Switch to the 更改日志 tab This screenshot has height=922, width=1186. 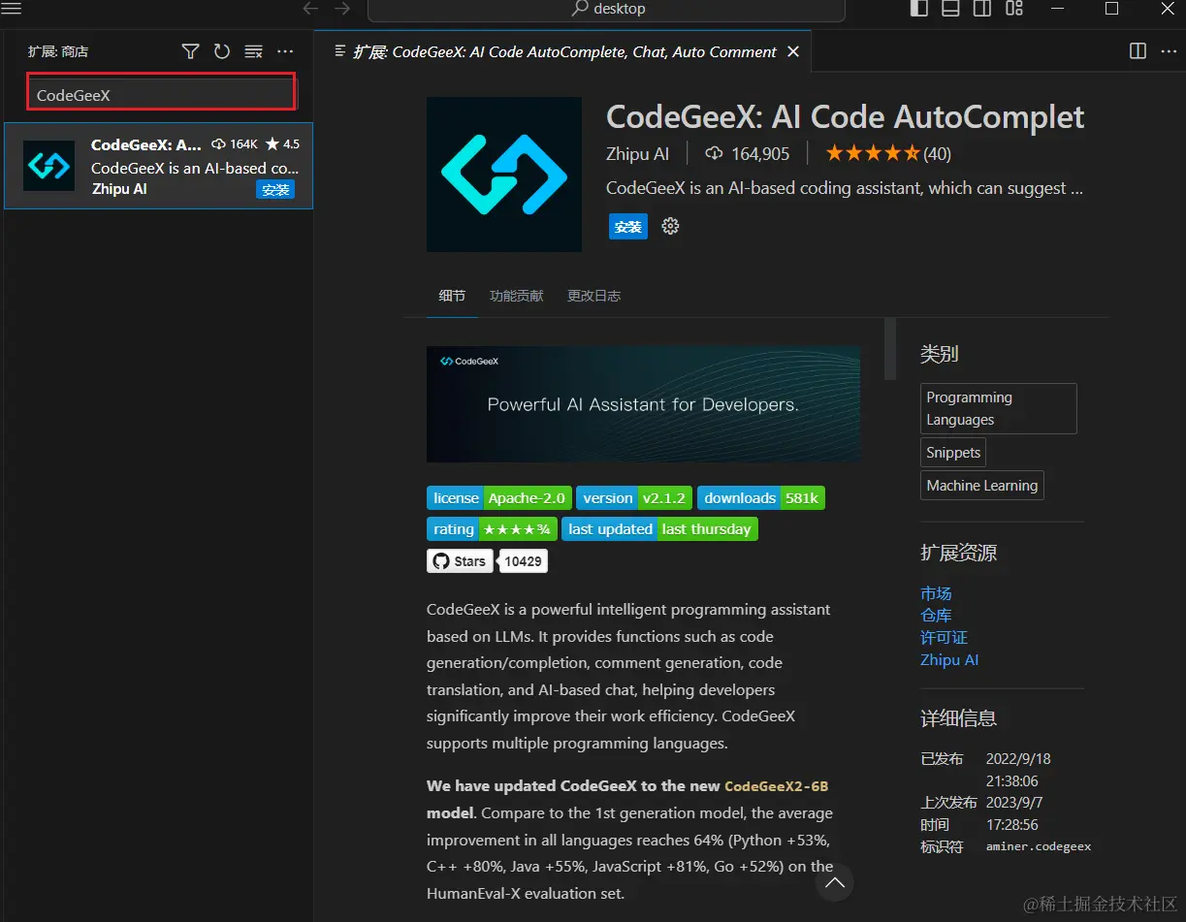click(x=593, y=296)
